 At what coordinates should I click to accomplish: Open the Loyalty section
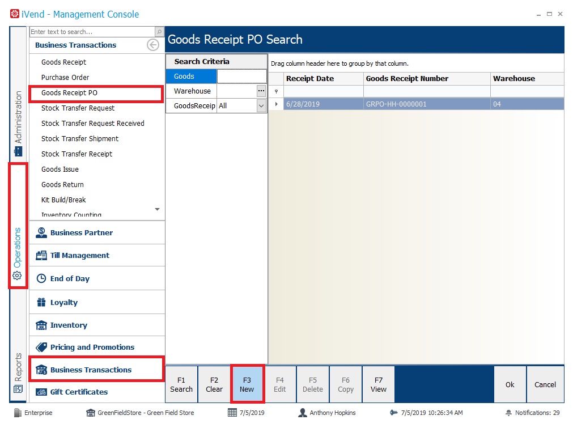coord(97,302)
